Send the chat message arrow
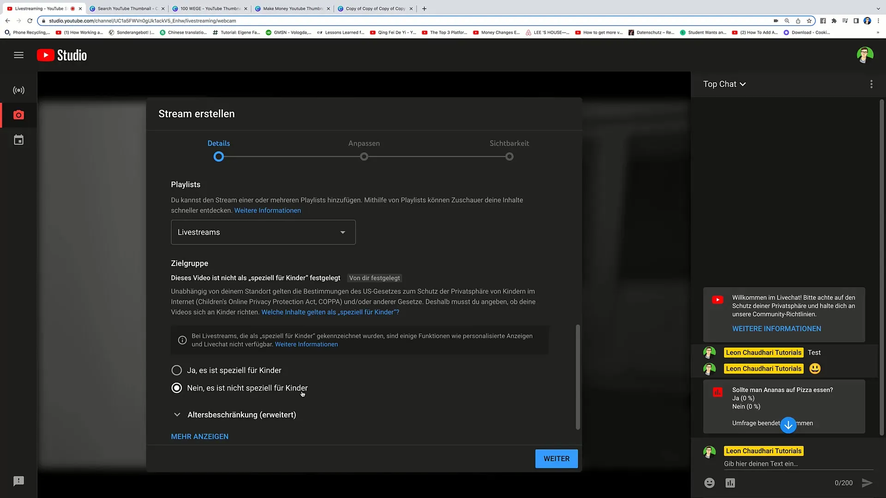The width and height of the screenshot is (886, 498). point(867,483)
